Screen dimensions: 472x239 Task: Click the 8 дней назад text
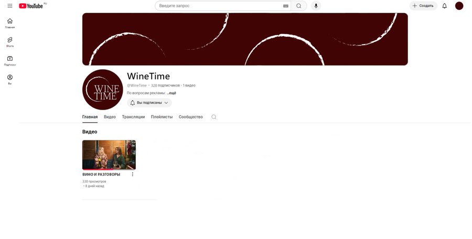(x=94, y=186)
